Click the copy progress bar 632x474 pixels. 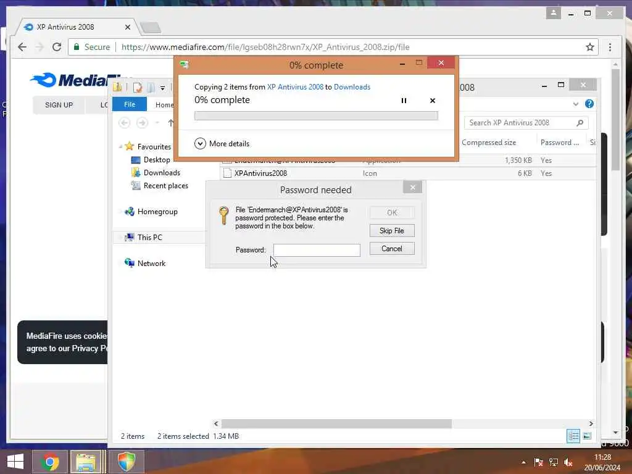click(x=316, y=115)
